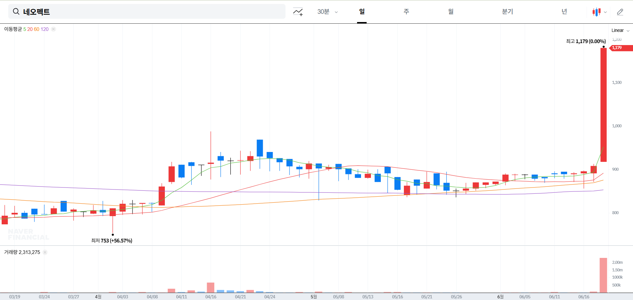
Task: Click the 6월 date axis label
Action: coord(500,297)
